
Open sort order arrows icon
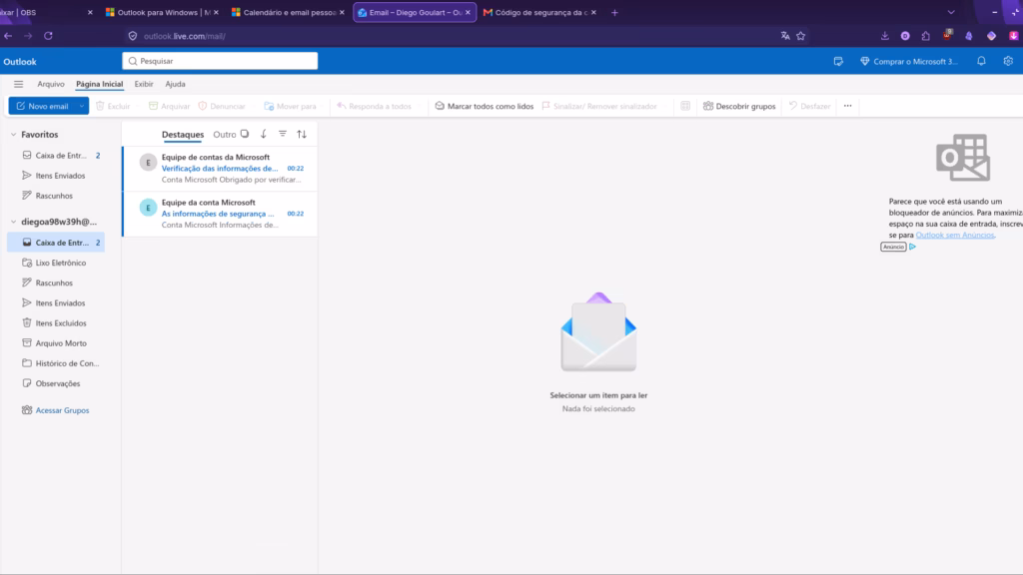pyautogui.click(x=302, y=135)
